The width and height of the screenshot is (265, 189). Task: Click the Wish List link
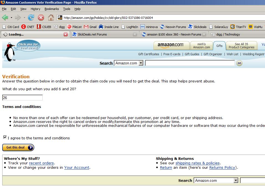(232, 54)
